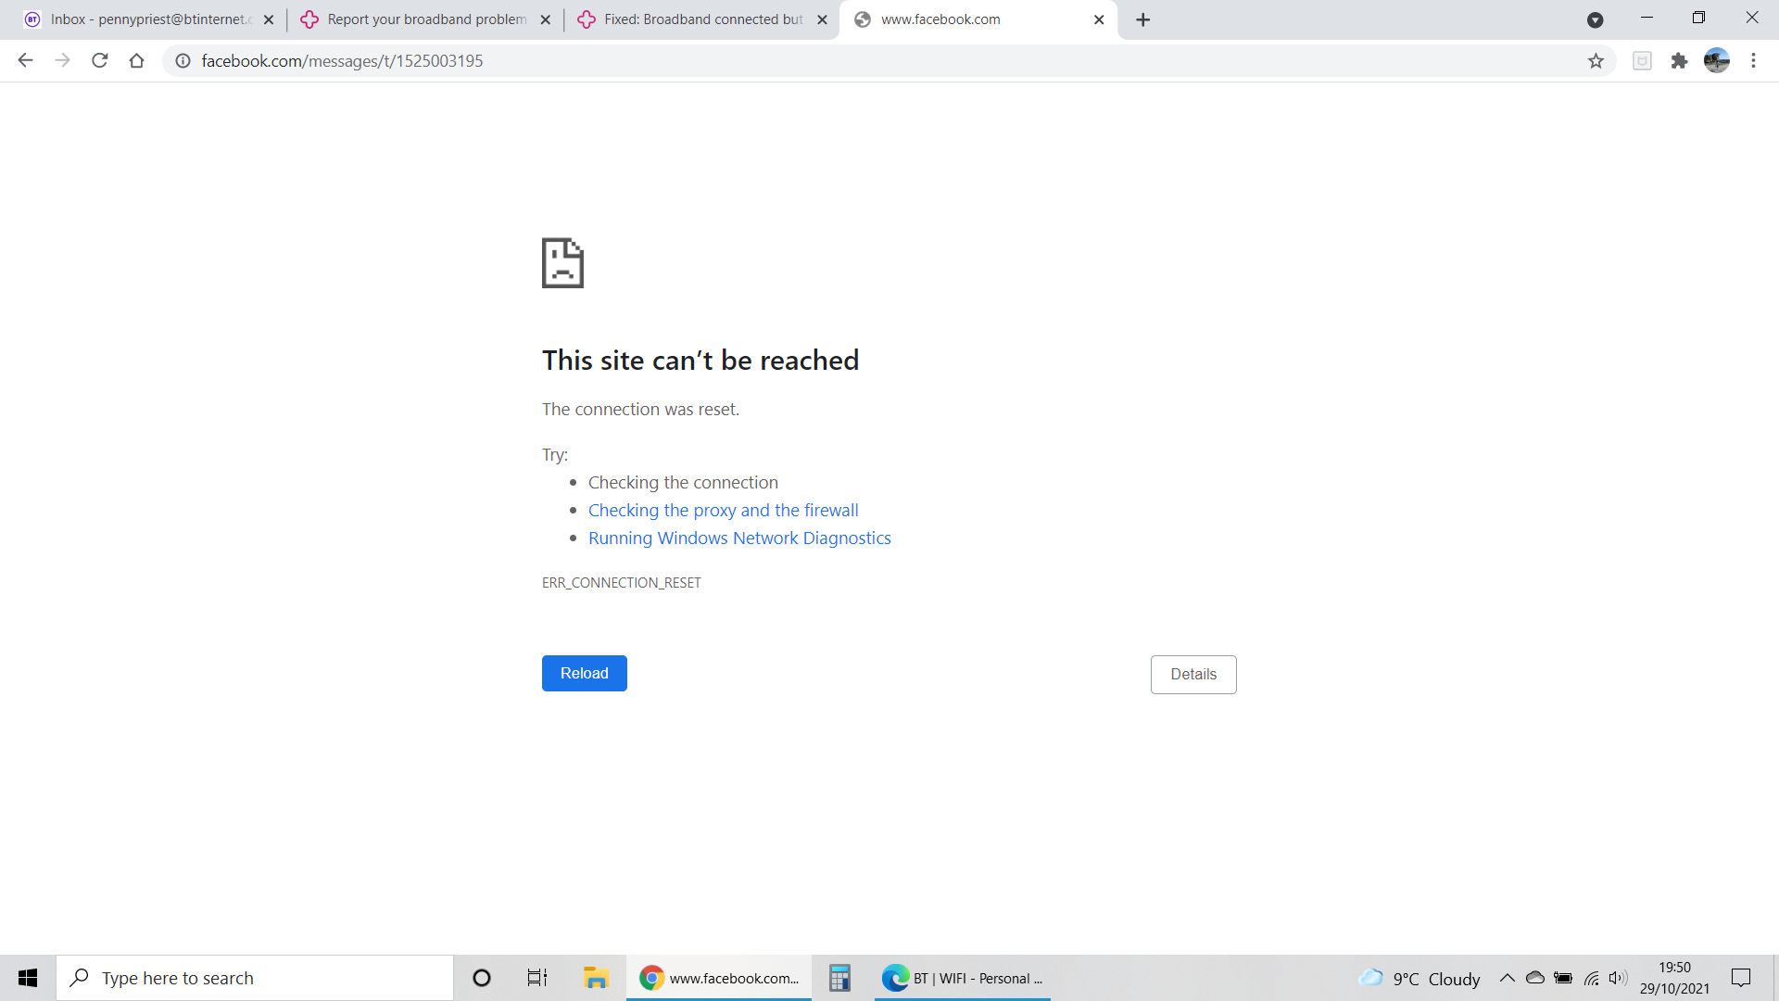
Task: Open the Calculator in the taskbar
Action: point(839,978)
